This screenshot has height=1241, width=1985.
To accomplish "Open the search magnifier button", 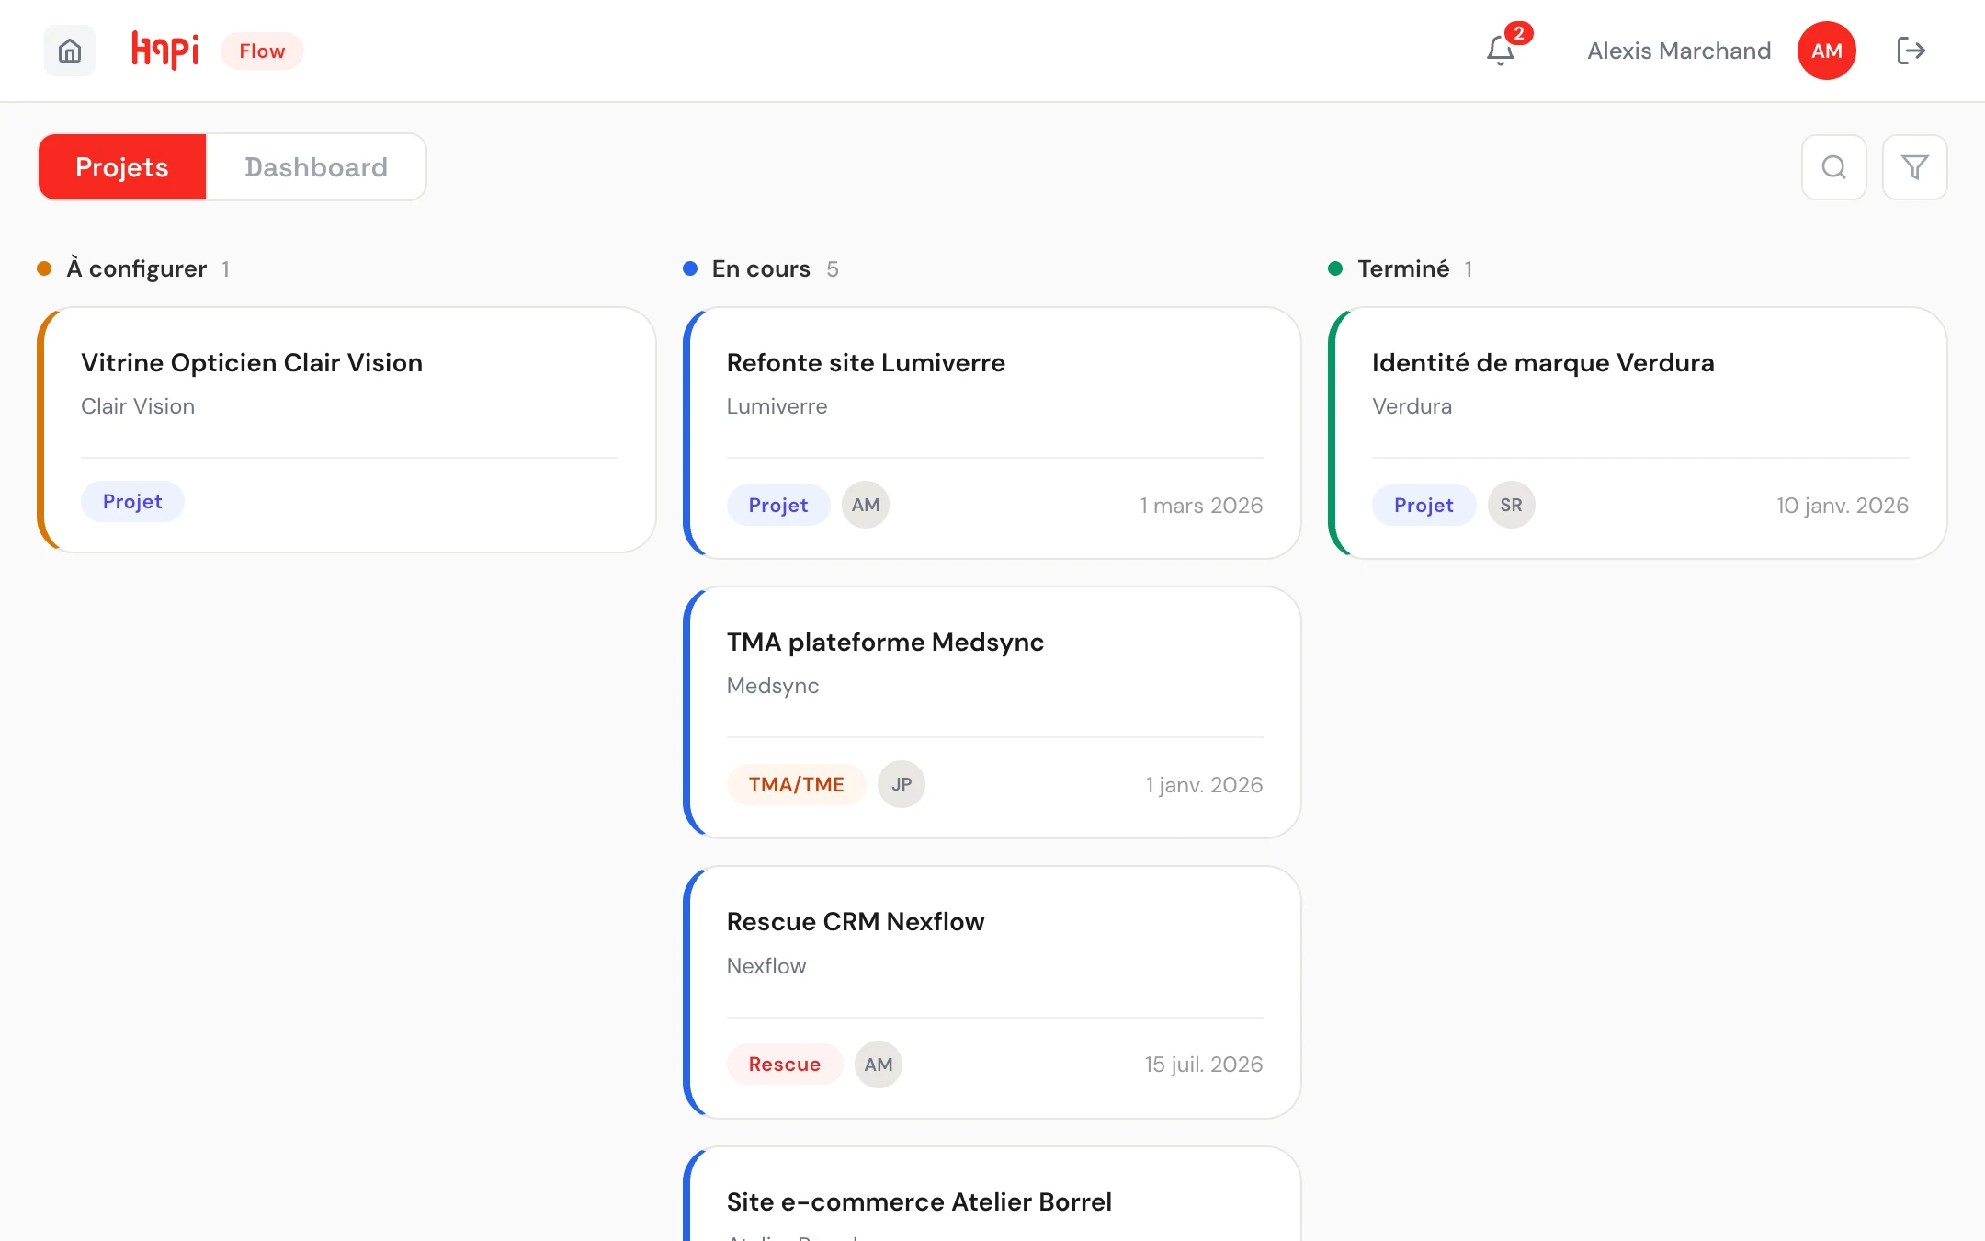I will (x=1833, y=167).
